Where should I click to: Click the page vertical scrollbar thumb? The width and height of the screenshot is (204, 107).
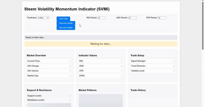pyautogui.click(x=203, y=25)
